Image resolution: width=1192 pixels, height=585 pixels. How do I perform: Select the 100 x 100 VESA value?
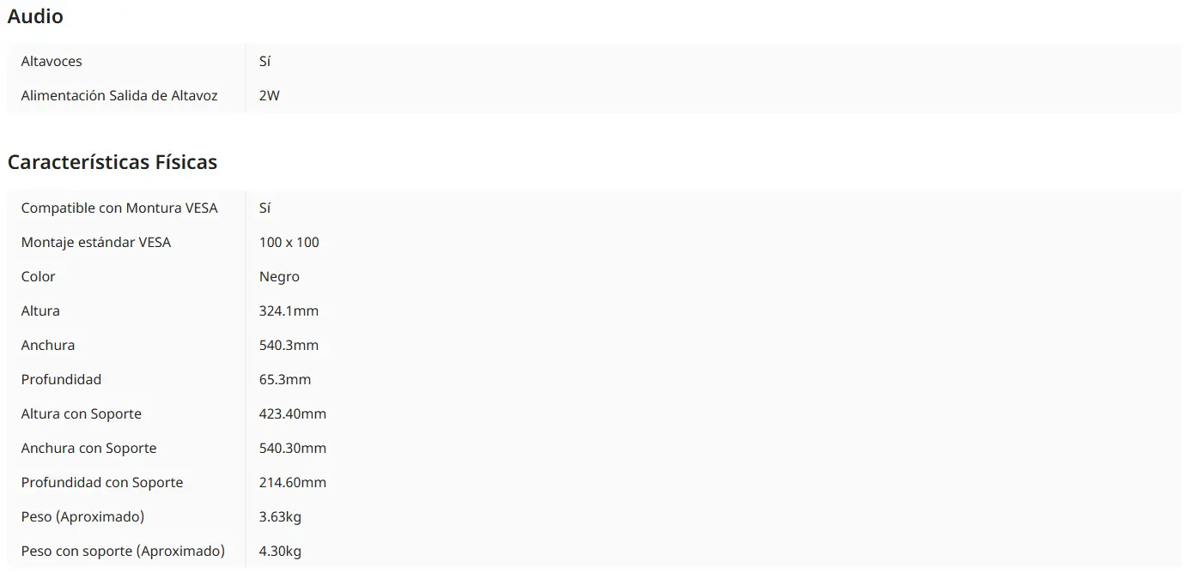click(x=289, y=243)
